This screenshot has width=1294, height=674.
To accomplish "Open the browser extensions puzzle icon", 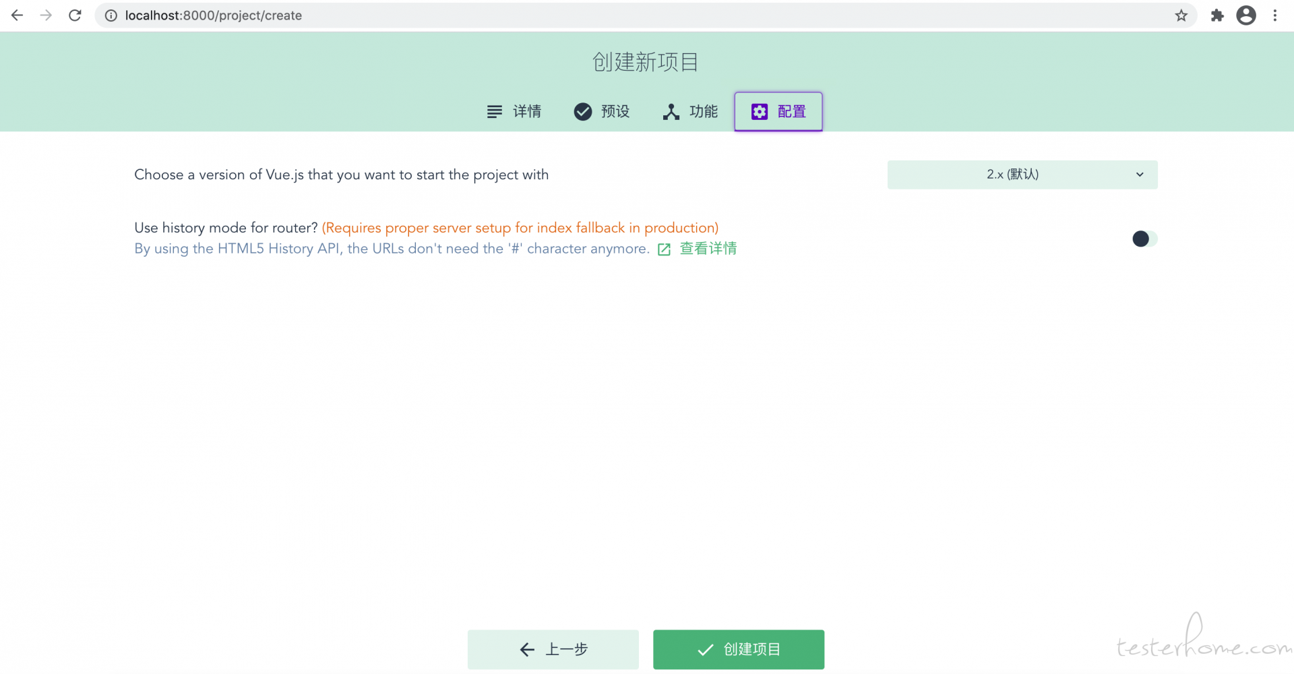I will coord(1217,16).
